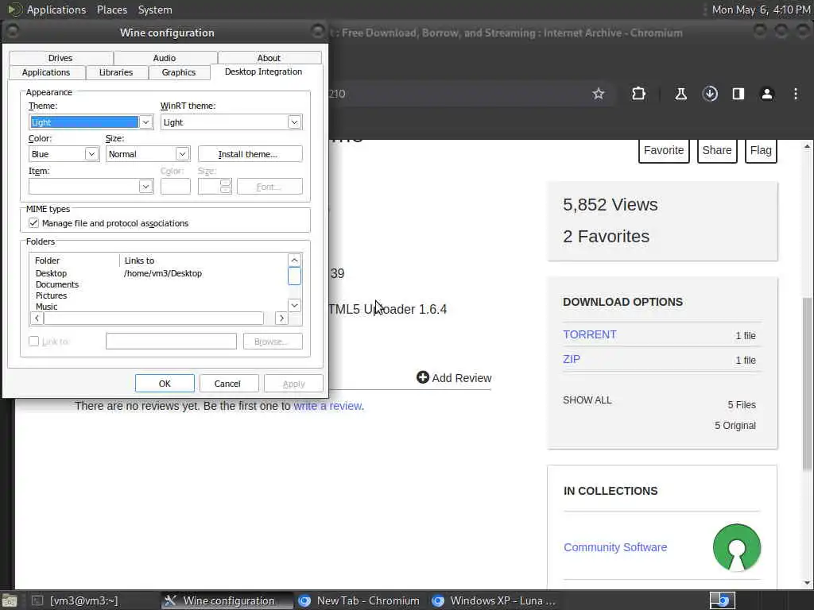Switch to the vm3@vm3 terminal taskbar item
Screen dimensions: 814x610
(x=76, y=600)
